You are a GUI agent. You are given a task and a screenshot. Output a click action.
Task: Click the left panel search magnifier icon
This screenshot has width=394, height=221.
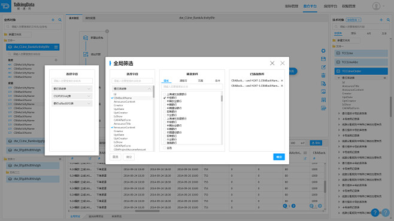pyautogui.click(x=60, y=20)
